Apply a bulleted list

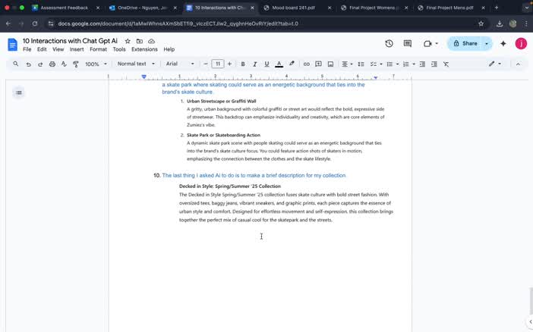click(389, 64)
